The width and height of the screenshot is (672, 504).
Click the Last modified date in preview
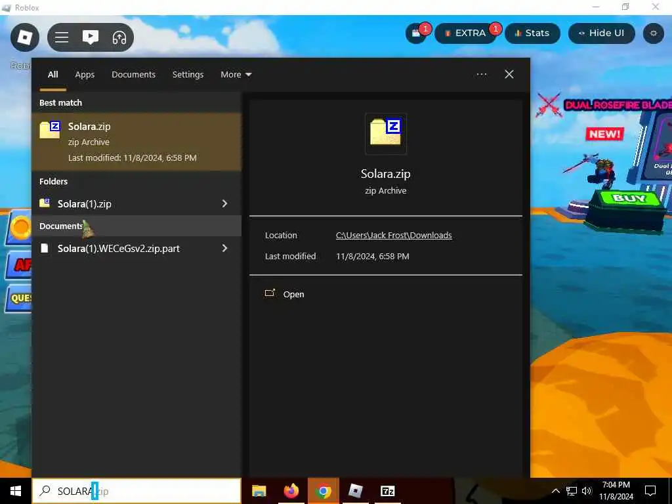373,257
